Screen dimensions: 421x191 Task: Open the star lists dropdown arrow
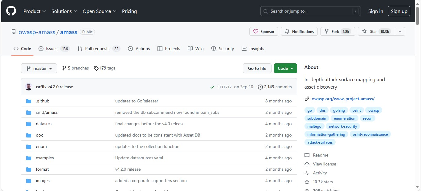click(x=400, y=31)
